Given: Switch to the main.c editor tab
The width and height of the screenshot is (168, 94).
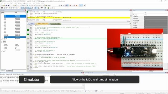Looking at the screenshot, I should [31, 24].
